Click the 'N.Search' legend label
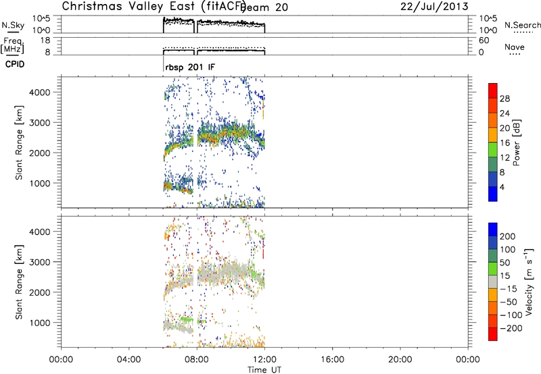The height and width of the screenshot is (374, 541). [522, 25]
